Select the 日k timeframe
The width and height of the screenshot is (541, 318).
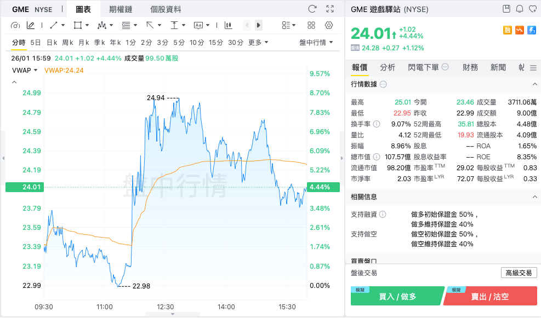pos(52,42)
